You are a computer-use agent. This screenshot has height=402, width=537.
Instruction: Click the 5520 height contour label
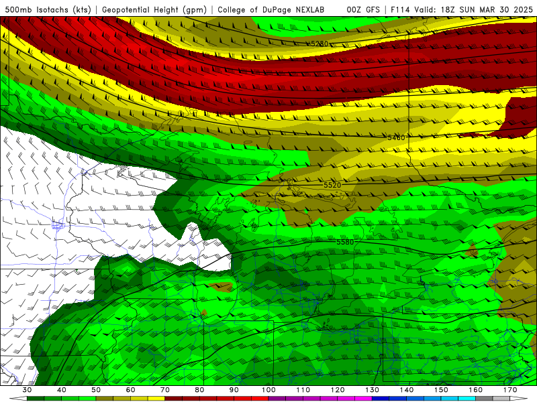pyautogui.click(x=332, y=185)
